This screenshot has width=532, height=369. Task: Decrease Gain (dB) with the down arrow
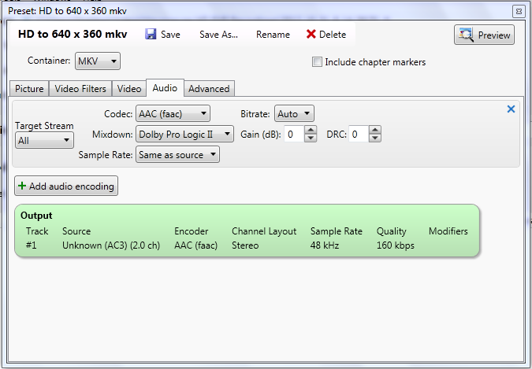coord(311,138)
